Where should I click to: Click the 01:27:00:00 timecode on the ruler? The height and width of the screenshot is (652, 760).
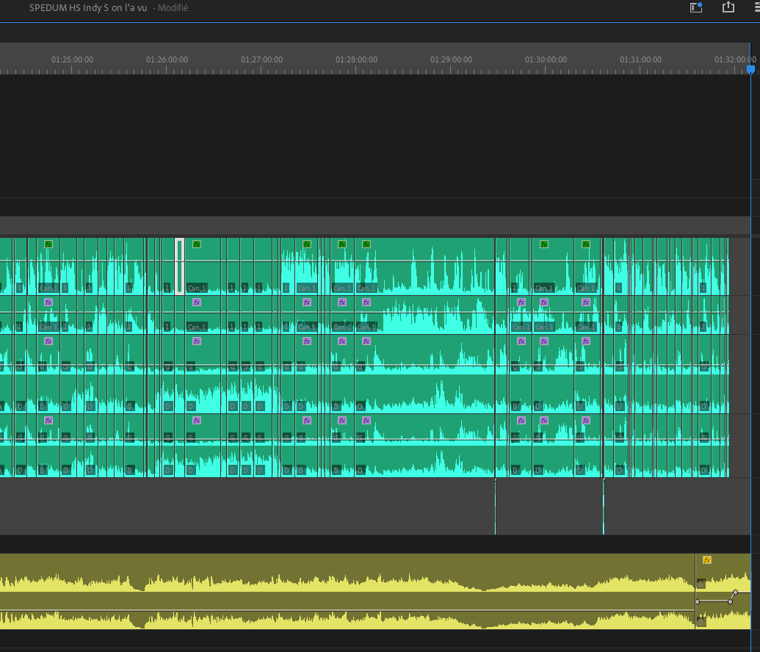(x=261, y=59)
